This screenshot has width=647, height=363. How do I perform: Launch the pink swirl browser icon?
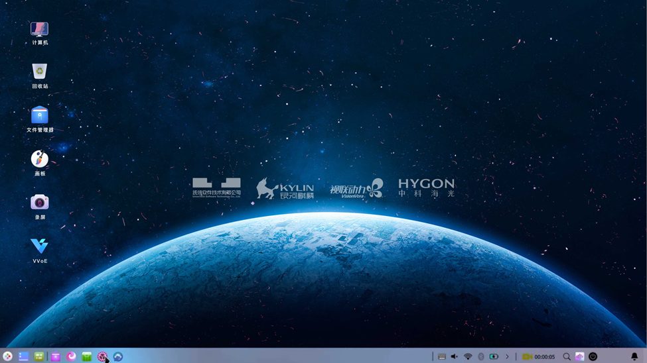(x=71, y=356)
